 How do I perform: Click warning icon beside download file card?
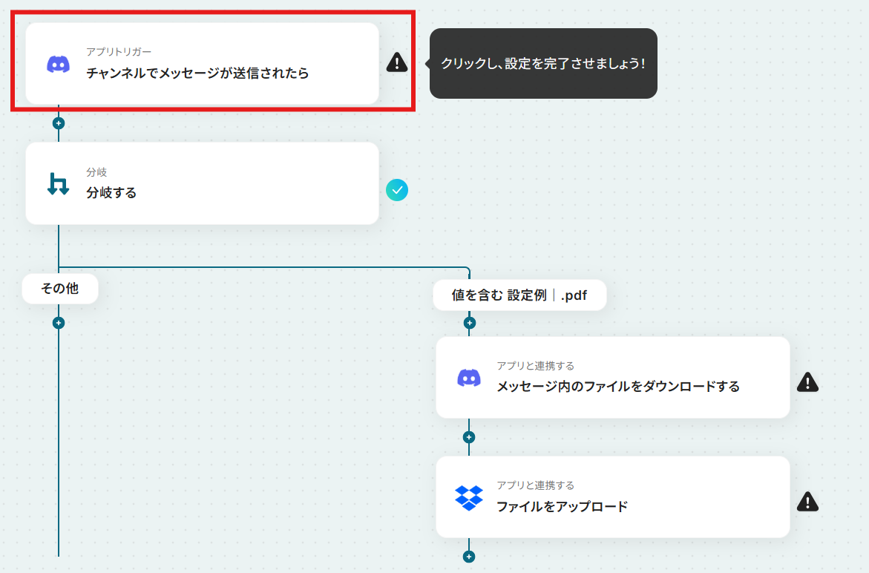807,382
